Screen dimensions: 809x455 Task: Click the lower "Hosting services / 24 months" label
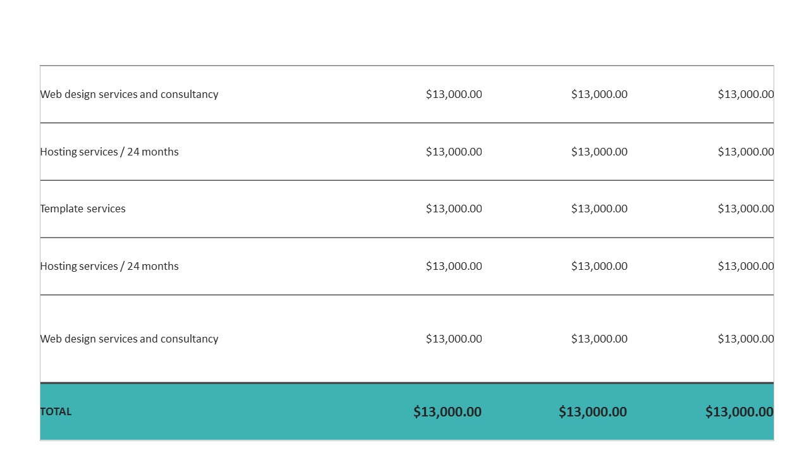[109, 266]
